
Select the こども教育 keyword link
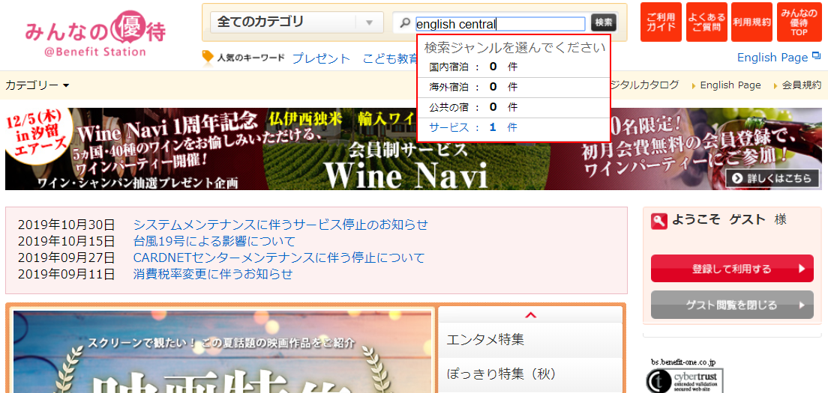point(391,58)
